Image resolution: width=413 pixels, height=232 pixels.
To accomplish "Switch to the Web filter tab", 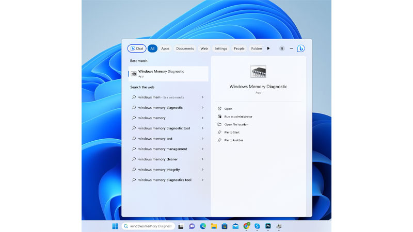I will pyautogui.click(x=204, y=48).
